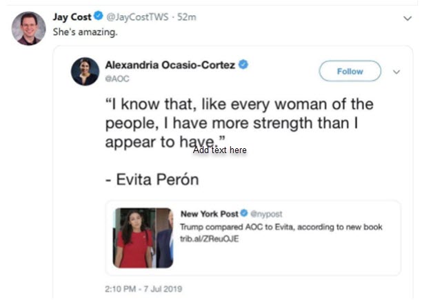This screenshot has width=442, height=300.
Task: Click the Alexandria Ocasio-Cortez display name
Action: [170, 65]
